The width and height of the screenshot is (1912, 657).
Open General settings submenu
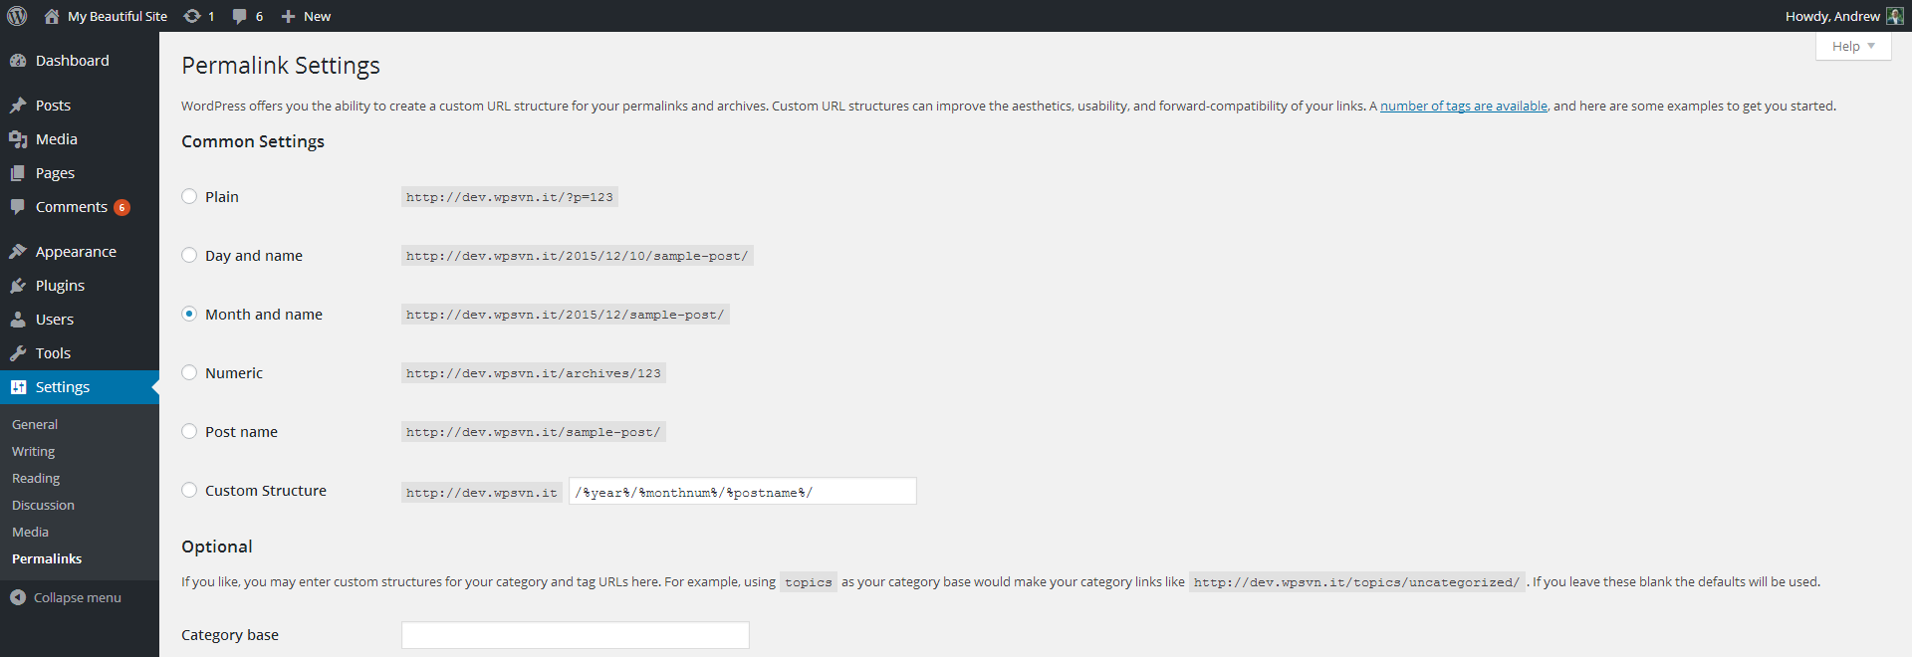pos(35,424)
